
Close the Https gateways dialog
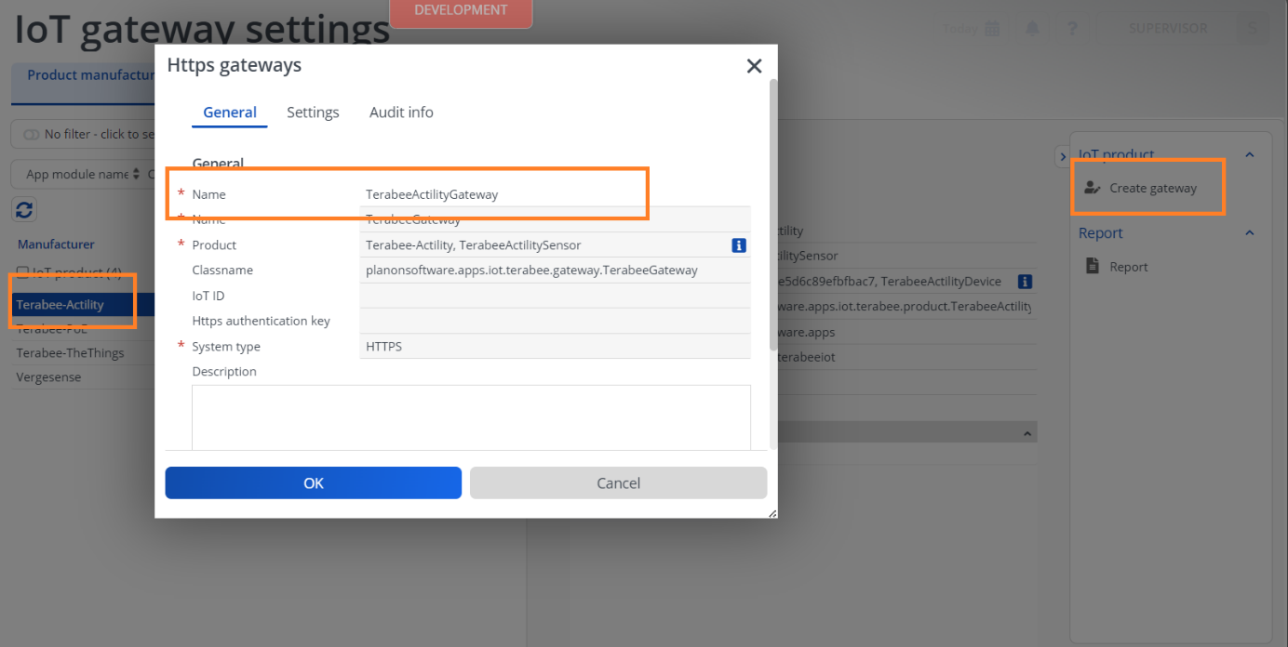pyautogui.click(x=754, y=66)
